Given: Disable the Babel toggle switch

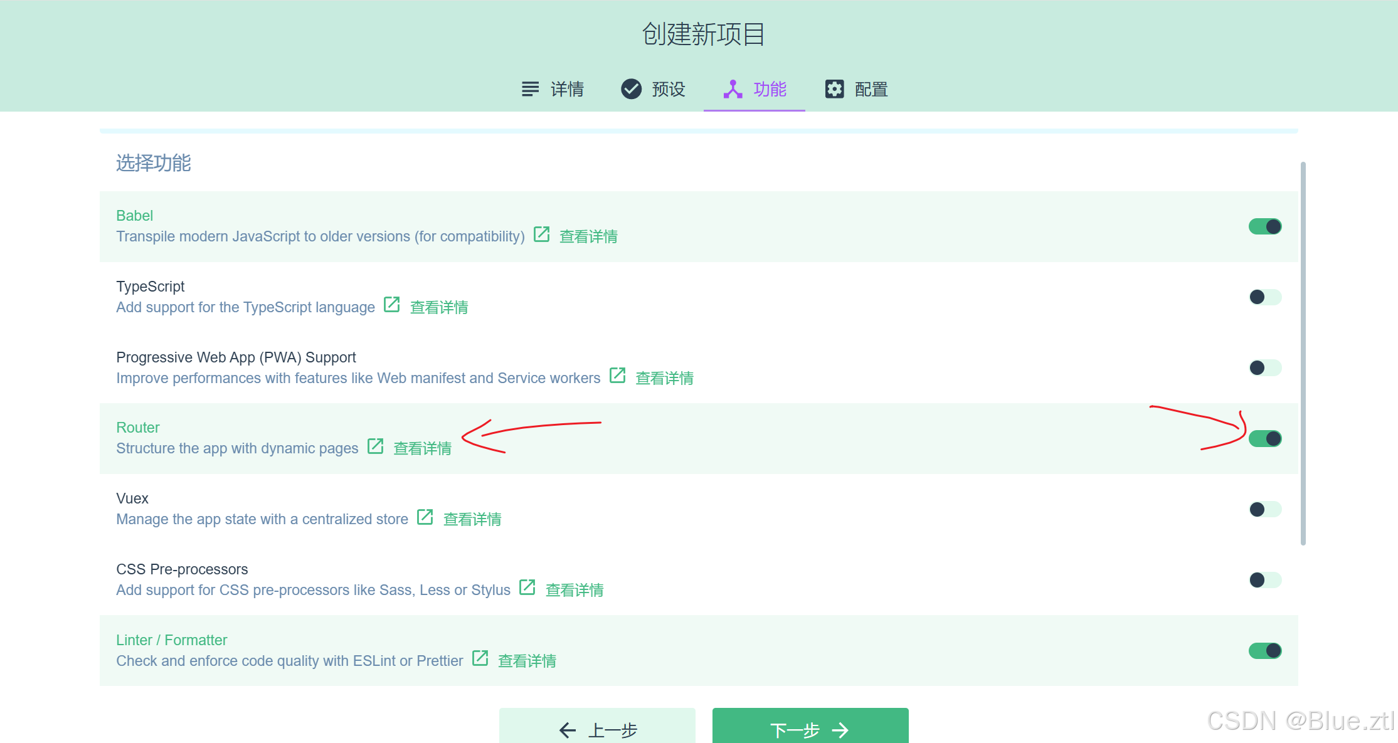Looking at the screenshot, I should (1264, 226).
